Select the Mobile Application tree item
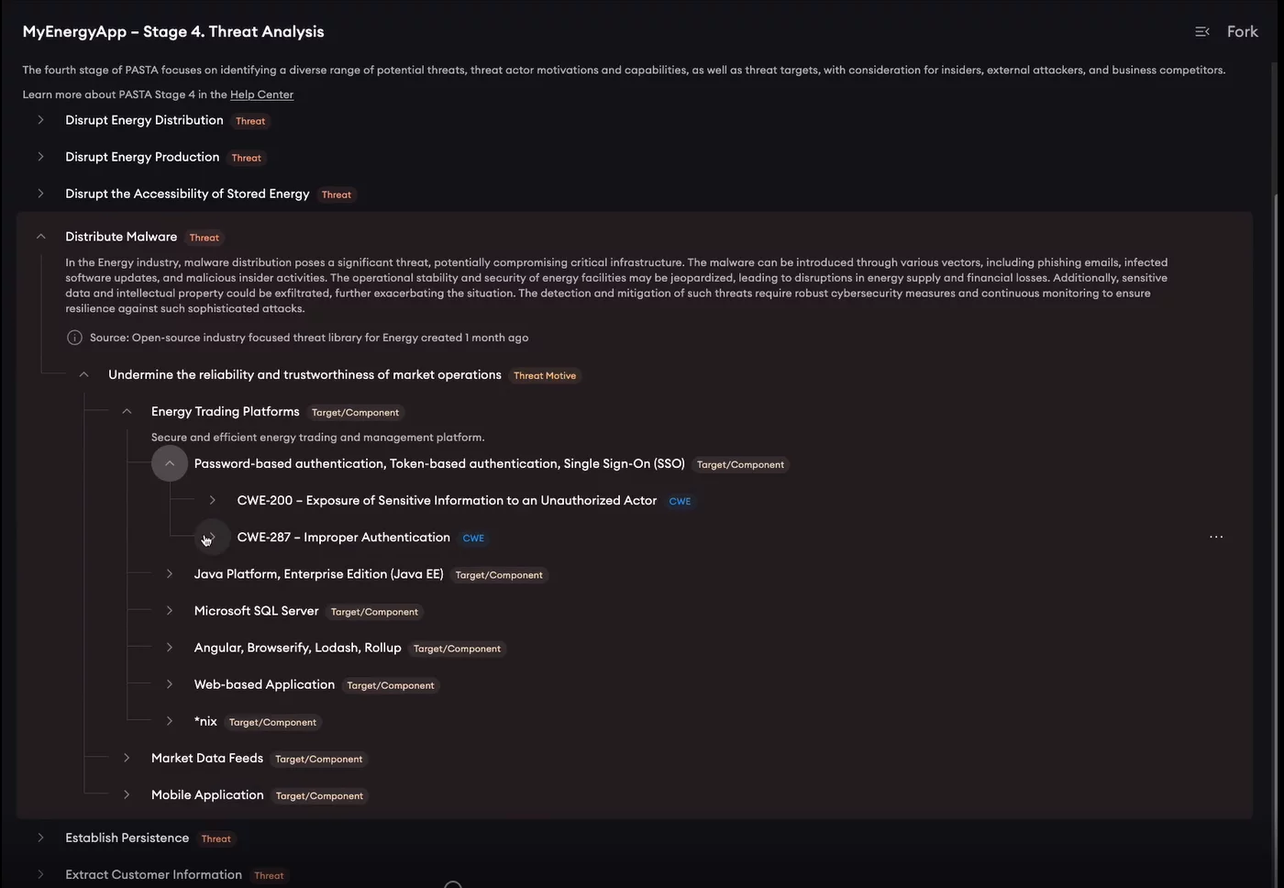1284x888 pixels. coord(207,795)
